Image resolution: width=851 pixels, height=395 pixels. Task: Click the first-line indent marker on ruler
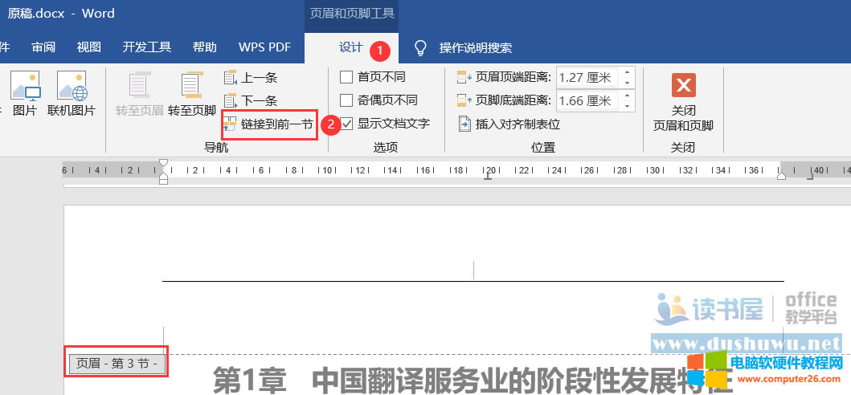coord(164,163)
